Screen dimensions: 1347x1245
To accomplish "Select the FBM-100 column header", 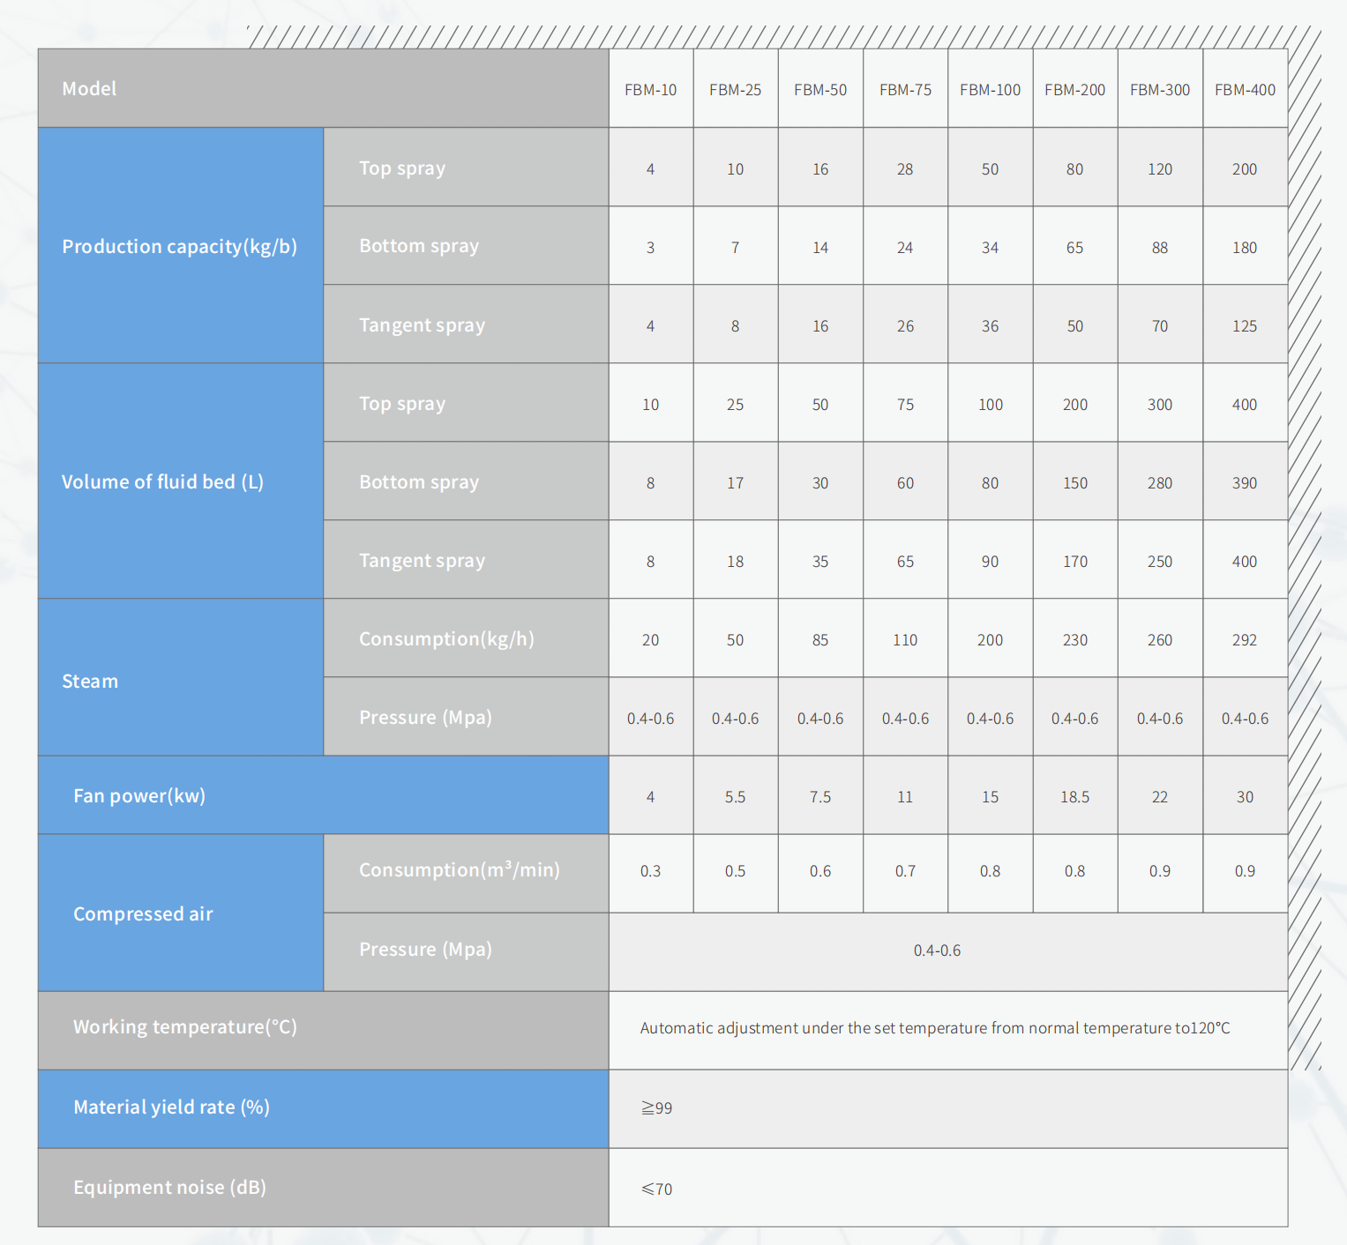I will point(991,89).
